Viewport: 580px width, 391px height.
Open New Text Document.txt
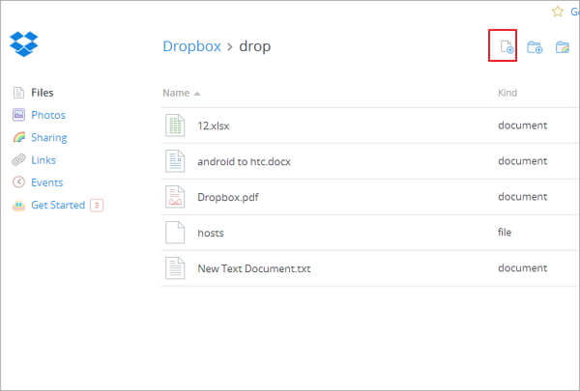(x=253, y=268)
